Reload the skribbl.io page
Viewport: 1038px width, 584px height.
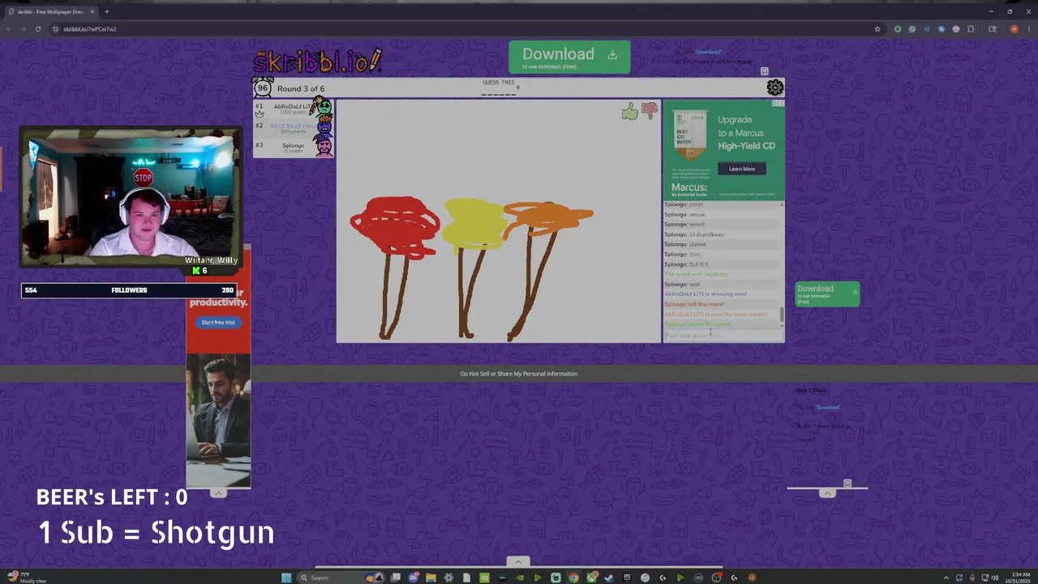(x=37, y=29)
